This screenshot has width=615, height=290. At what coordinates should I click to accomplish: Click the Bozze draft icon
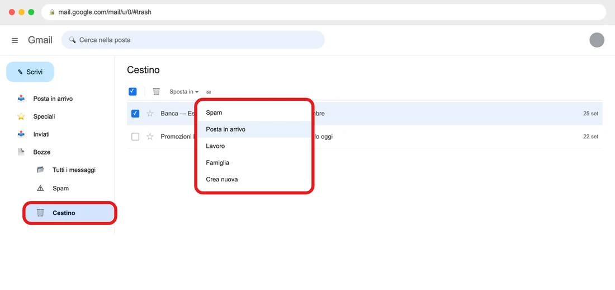[21, 152]
